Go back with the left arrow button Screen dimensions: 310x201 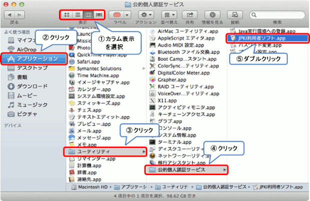[9, 15]
